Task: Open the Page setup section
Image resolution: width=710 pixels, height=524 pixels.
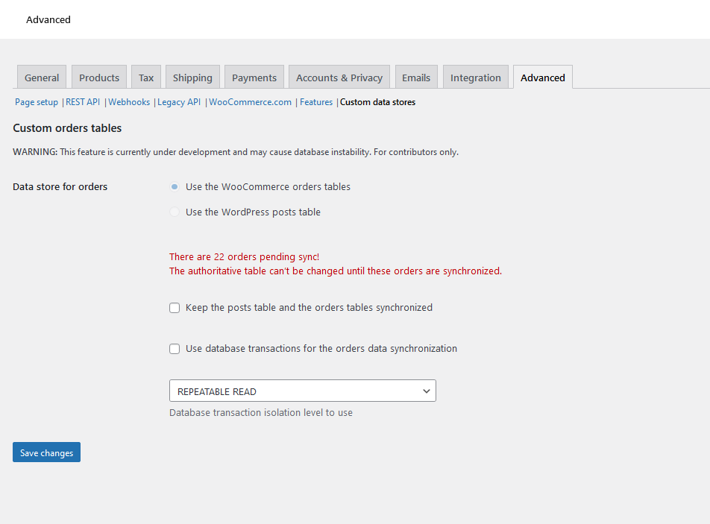Action: 36,101
